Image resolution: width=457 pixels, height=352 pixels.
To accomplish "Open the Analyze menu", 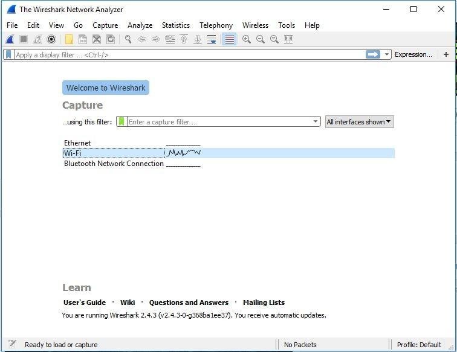I will (140, 25).
